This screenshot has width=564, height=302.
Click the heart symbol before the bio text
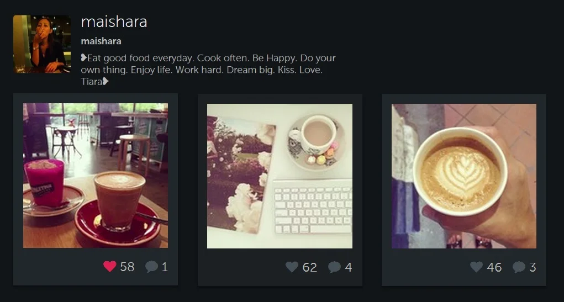[84, 58]
